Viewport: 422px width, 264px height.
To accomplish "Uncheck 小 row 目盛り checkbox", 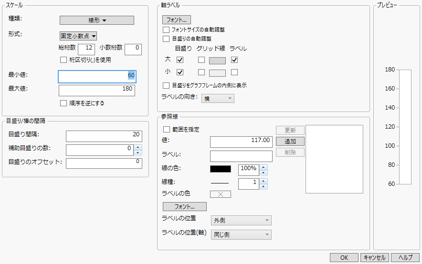I will pyautogui.click(x=180, y=72).
